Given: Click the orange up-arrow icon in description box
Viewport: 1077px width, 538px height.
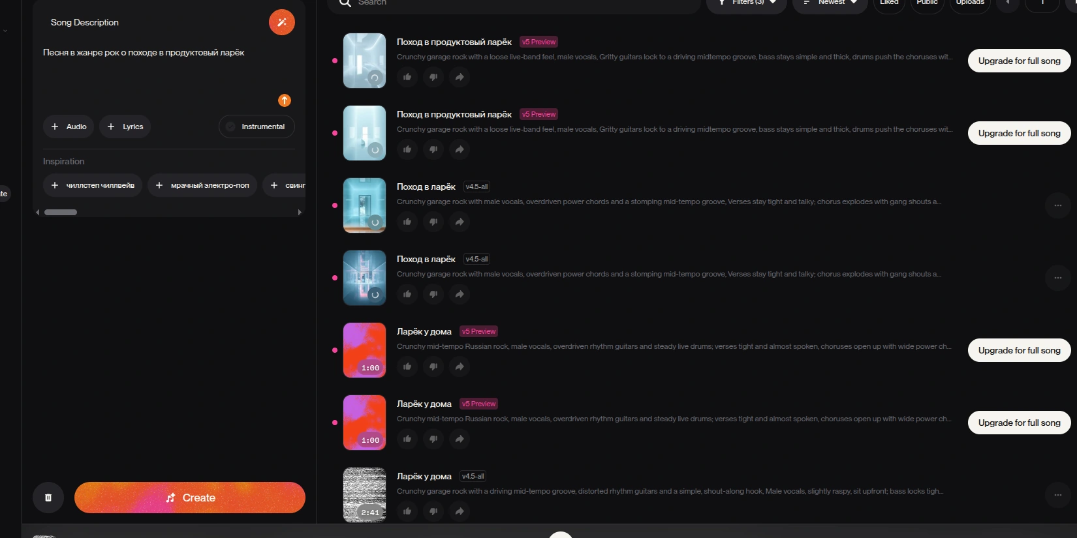Looking at the screenshot, I should [x=285, y=100].
